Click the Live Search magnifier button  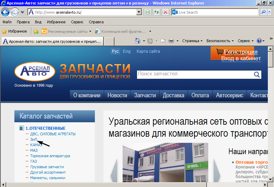pos(263,12)
